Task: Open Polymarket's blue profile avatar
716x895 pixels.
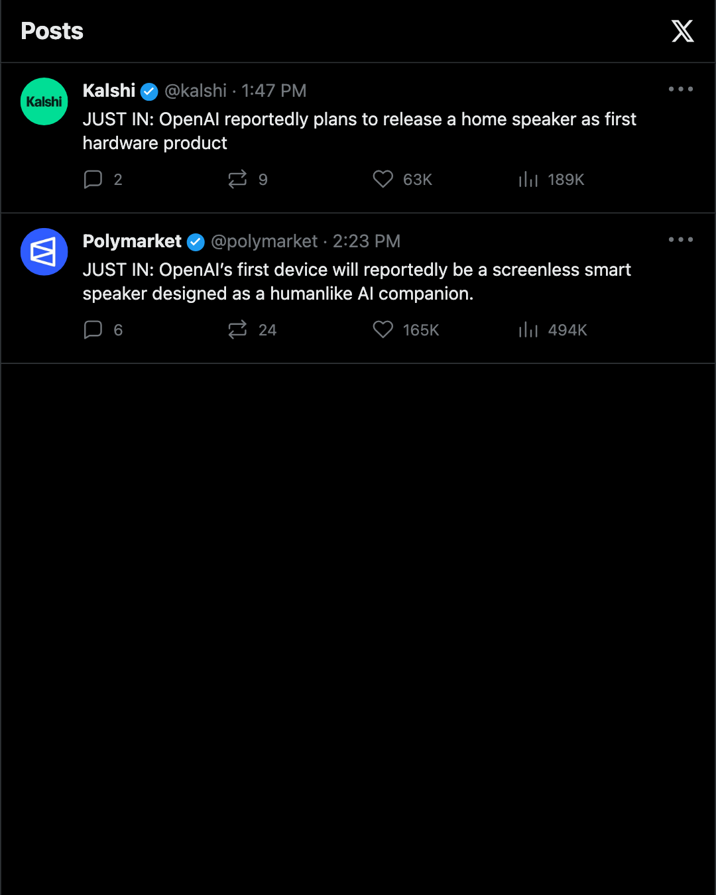Action: pos(44,252)
